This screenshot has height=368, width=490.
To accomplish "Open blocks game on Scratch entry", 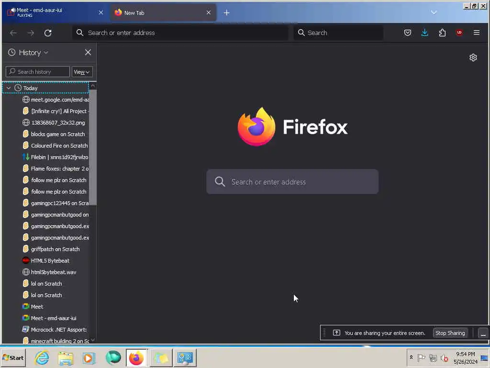I will point(54,134).
